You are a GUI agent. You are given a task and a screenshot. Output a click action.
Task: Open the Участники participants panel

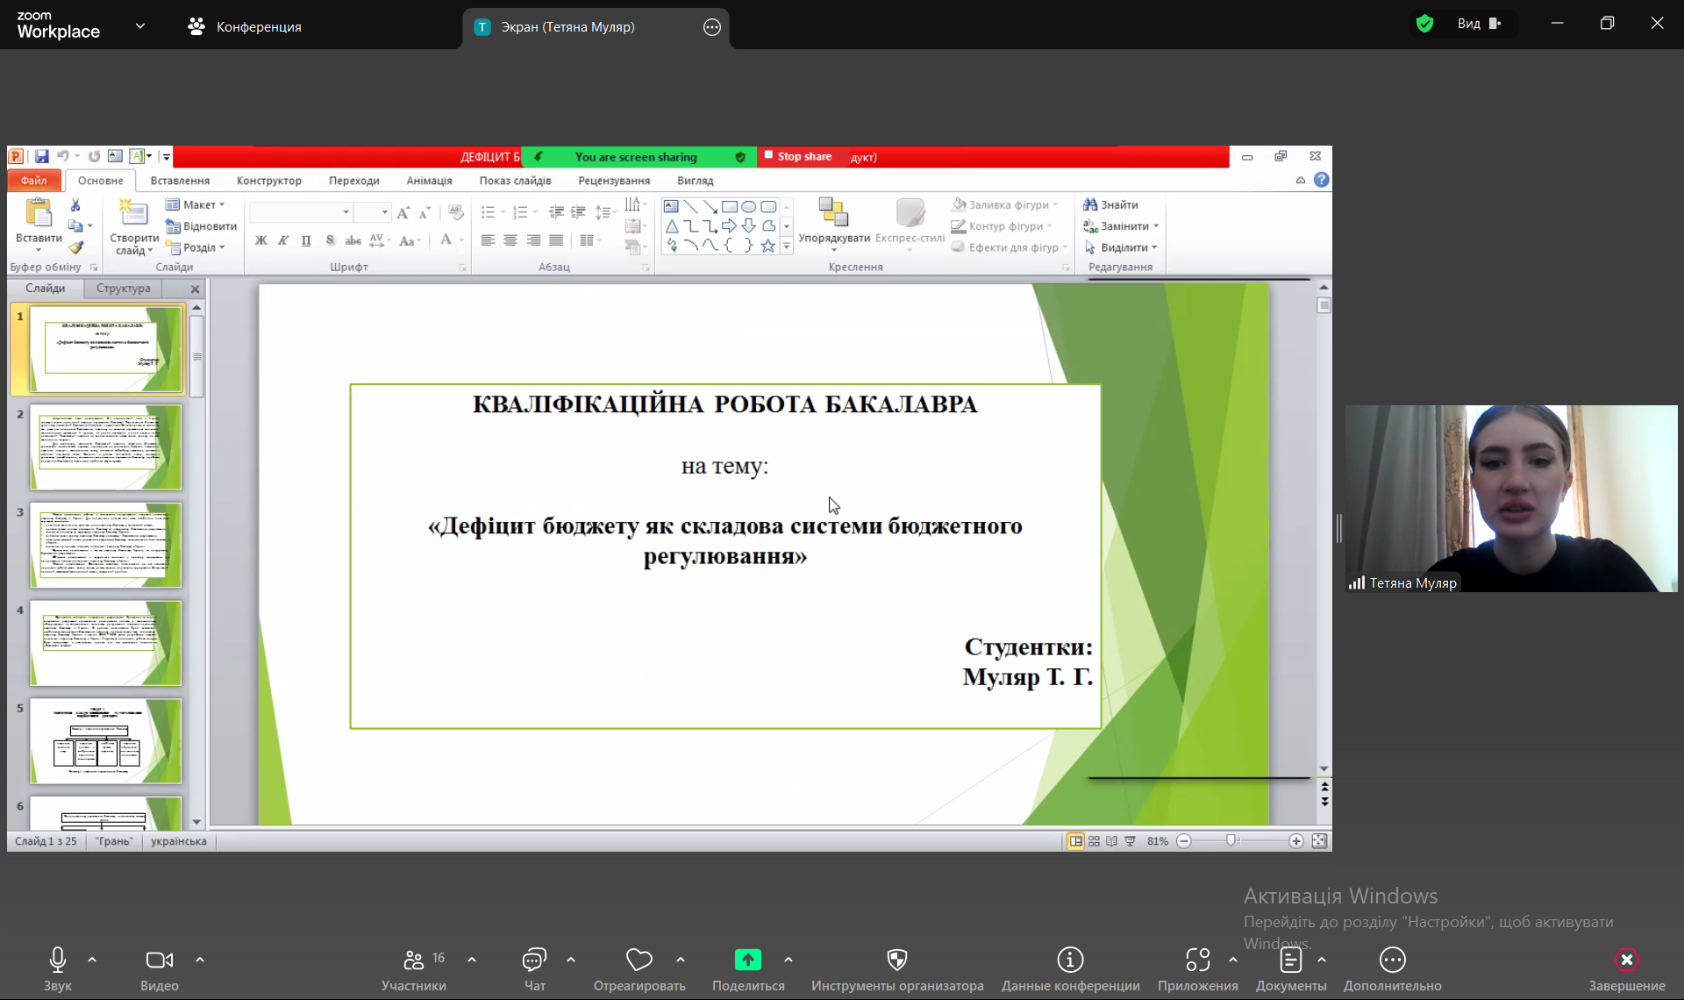click(413, 960)
